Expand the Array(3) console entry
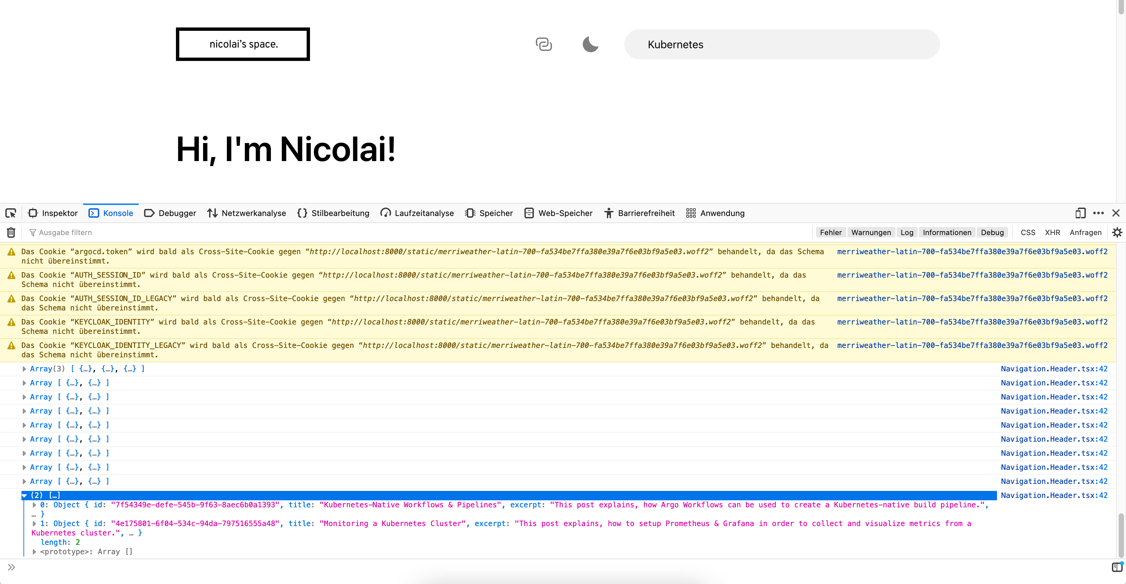This screenshot has width=1126, height=584. click(24, 369)
